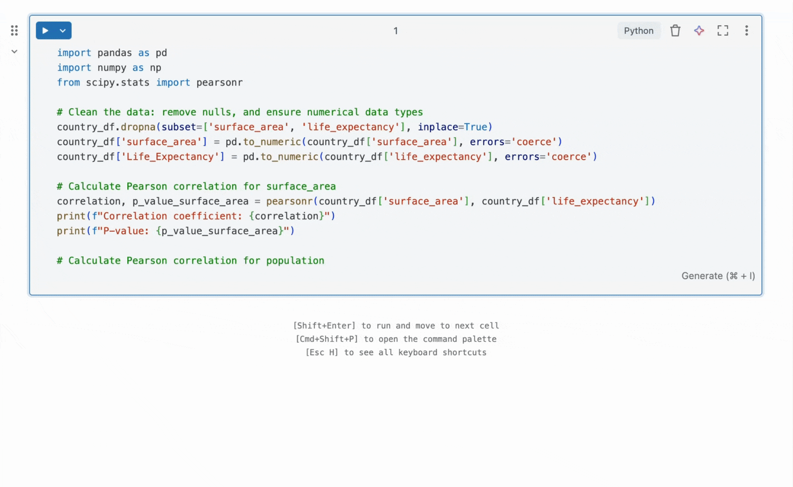Viewport: 793px width, 487px height.
Task: Select the cell execution number 1
Action: (x=396, y=31)
